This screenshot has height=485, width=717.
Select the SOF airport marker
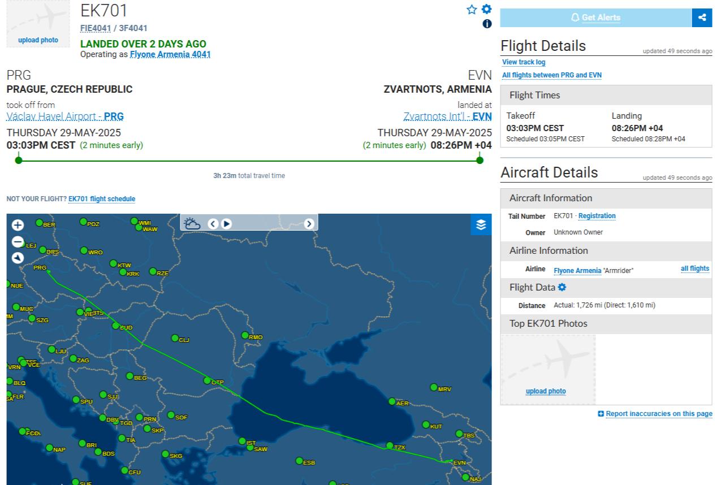[171, 415]
